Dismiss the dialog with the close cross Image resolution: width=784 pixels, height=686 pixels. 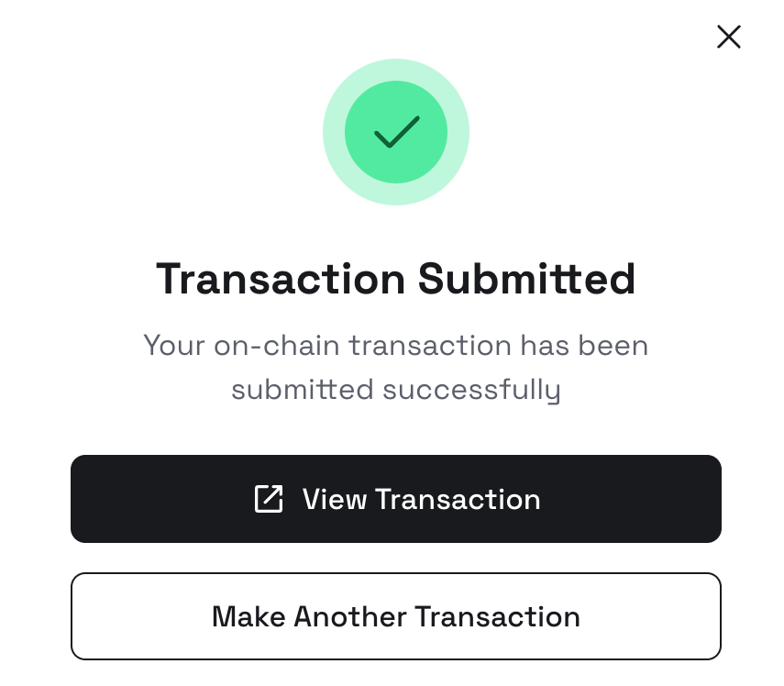point(728,37)
